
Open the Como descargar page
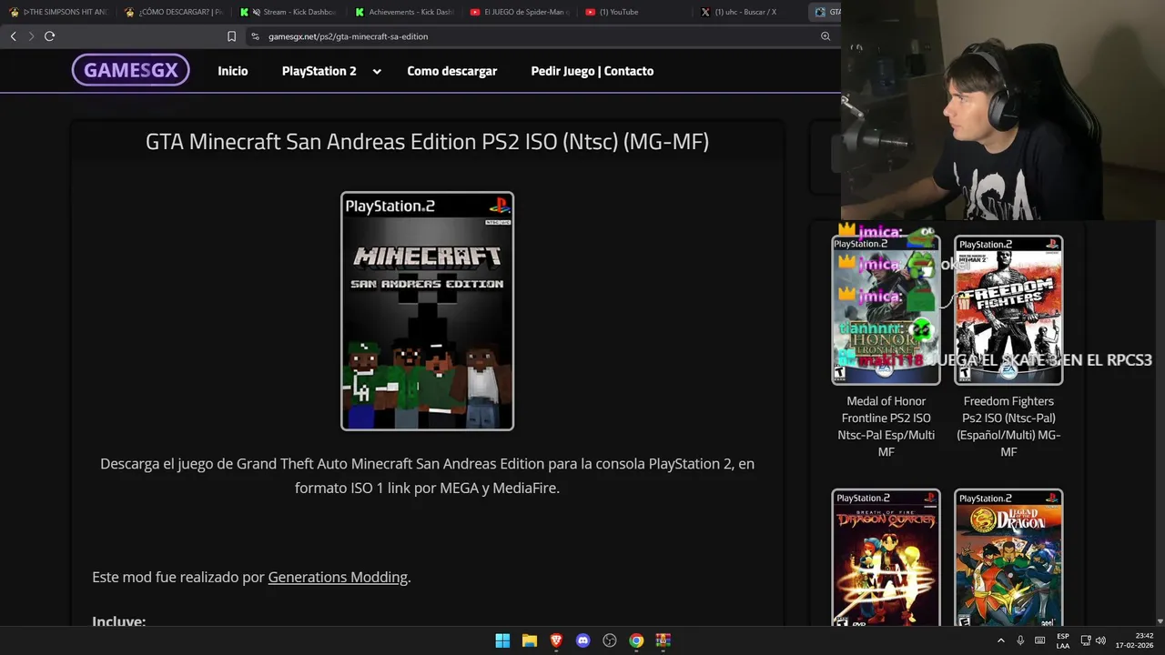(452, 71)
